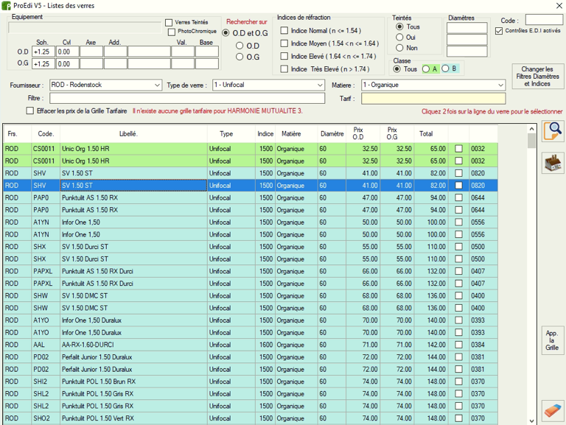Click the App. la Grille button
This screenshot has width=566, height=425.
(552, 340)
